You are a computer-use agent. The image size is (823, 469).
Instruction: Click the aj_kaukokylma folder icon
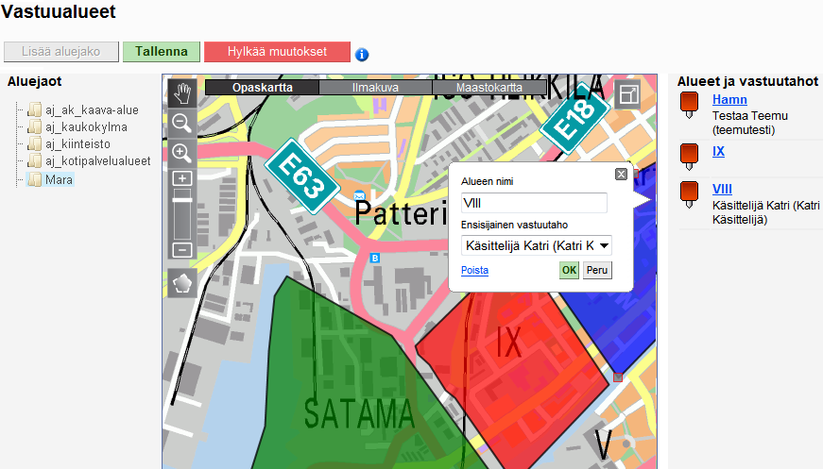coord(35,126)
